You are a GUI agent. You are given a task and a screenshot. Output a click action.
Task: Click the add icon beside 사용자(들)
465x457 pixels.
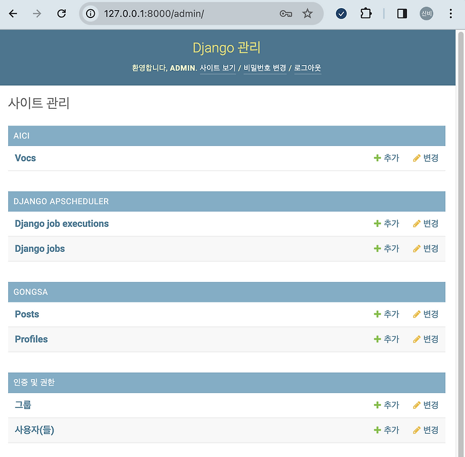click(378, 430)
